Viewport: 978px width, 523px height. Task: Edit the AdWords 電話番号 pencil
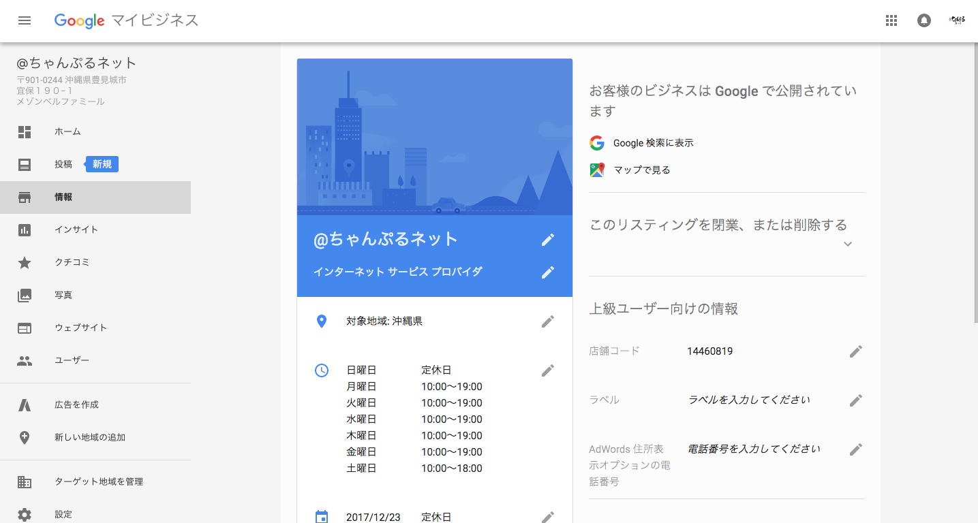pyautogui.click(x=856, y=449)
